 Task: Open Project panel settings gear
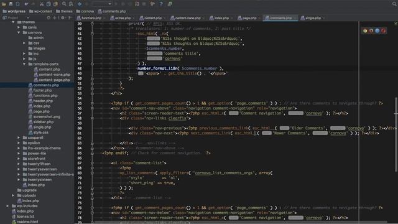tap(63, 18)
